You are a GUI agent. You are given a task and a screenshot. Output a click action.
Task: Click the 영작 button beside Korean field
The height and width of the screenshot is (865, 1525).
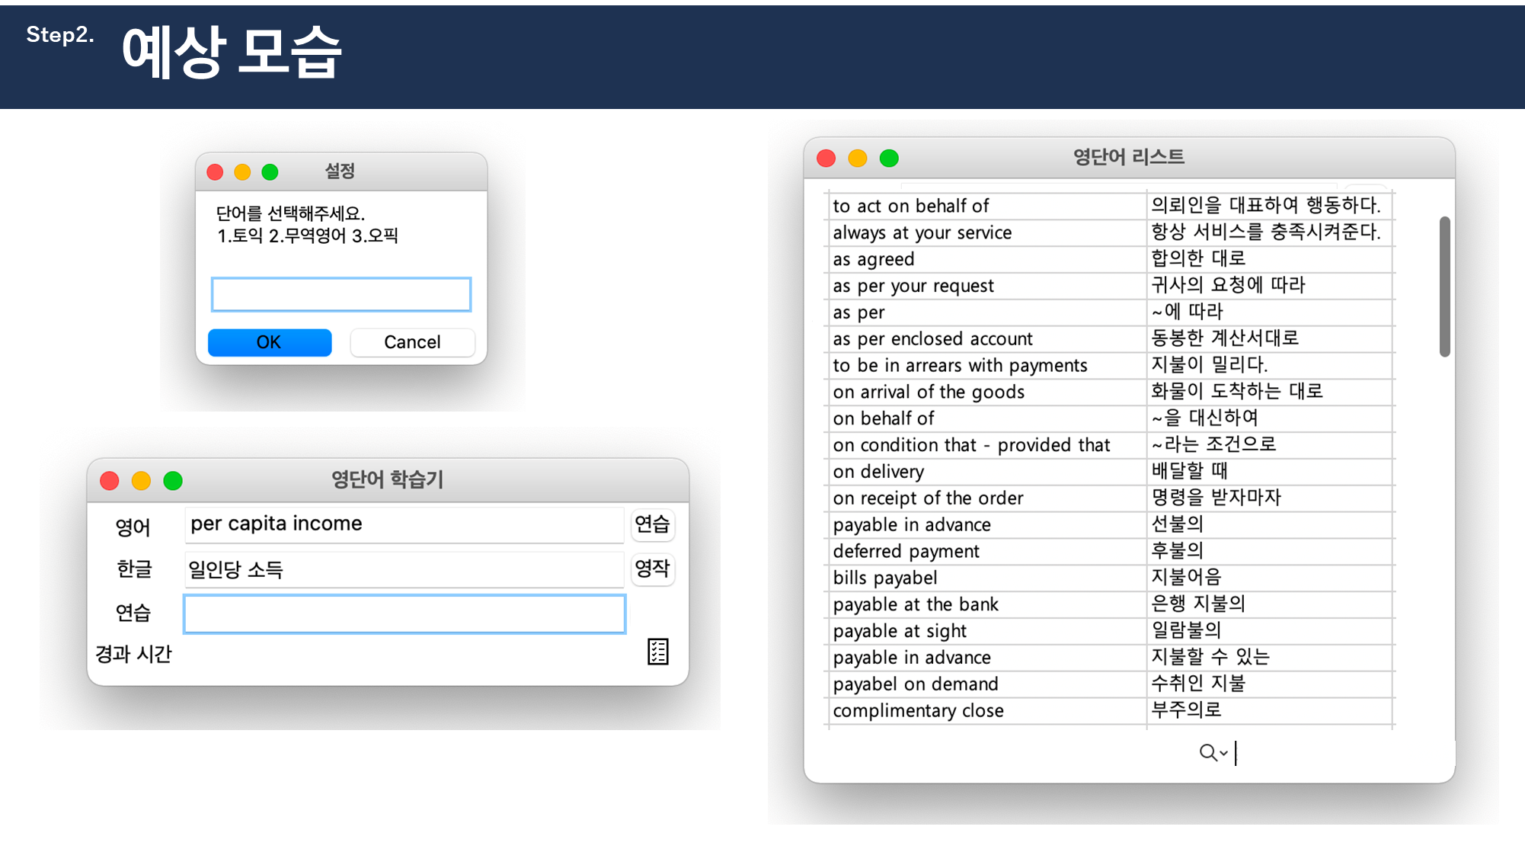click(x=652, y=569)
